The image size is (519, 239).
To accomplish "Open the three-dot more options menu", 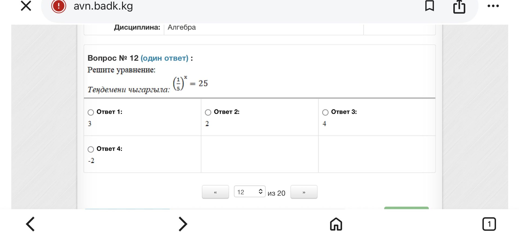I will click(493, 6).
